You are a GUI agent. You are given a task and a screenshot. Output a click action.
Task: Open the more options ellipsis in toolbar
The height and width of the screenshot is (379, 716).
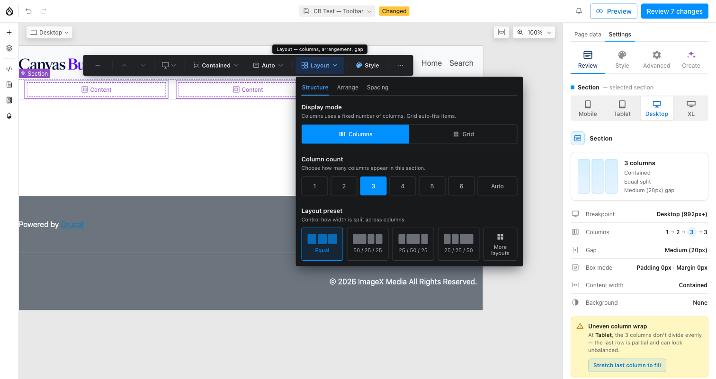(x=400, y=65)
